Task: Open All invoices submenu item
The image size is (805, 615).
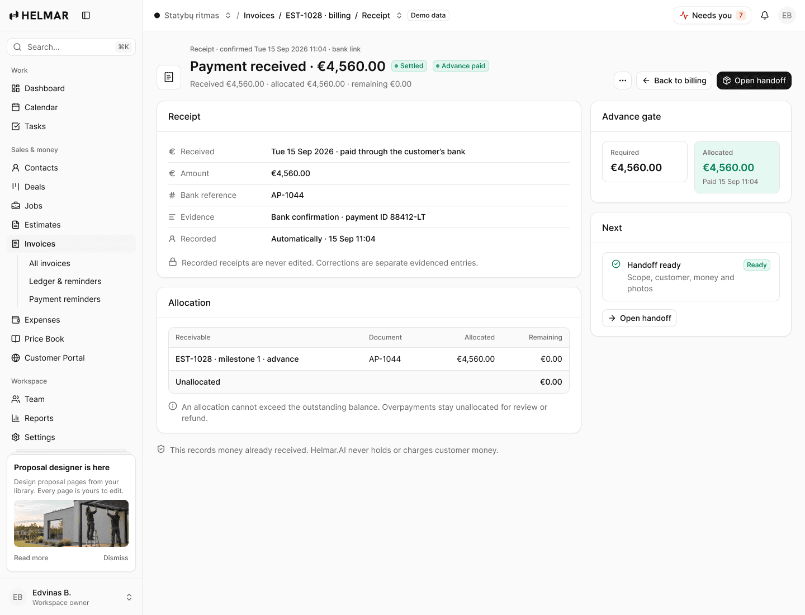Action: (78, 263)
